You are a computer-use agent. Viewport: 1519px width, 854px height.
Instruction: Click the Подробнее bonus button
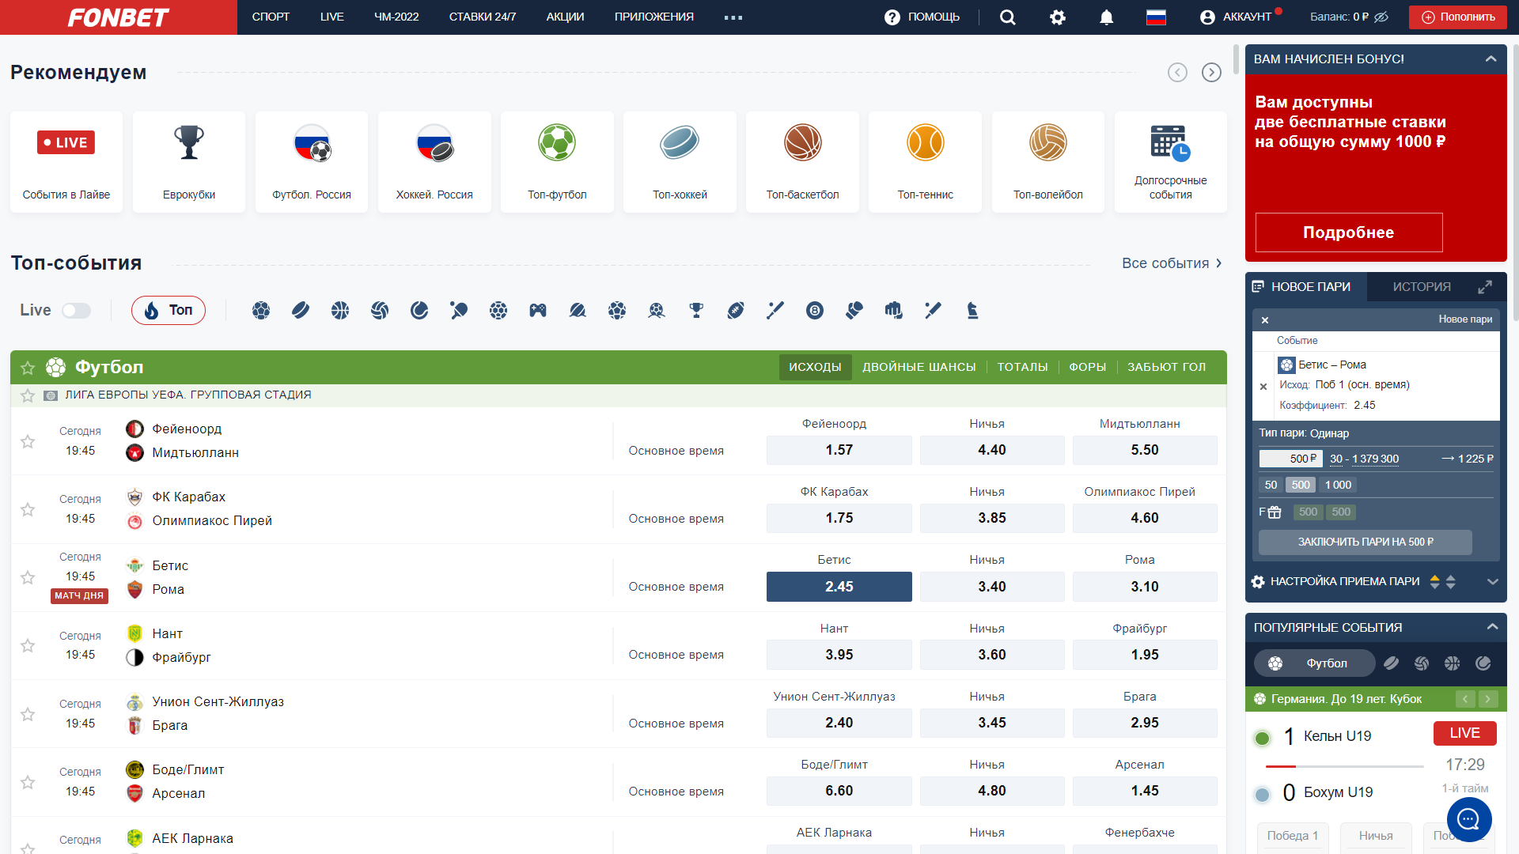(1349, 232)
